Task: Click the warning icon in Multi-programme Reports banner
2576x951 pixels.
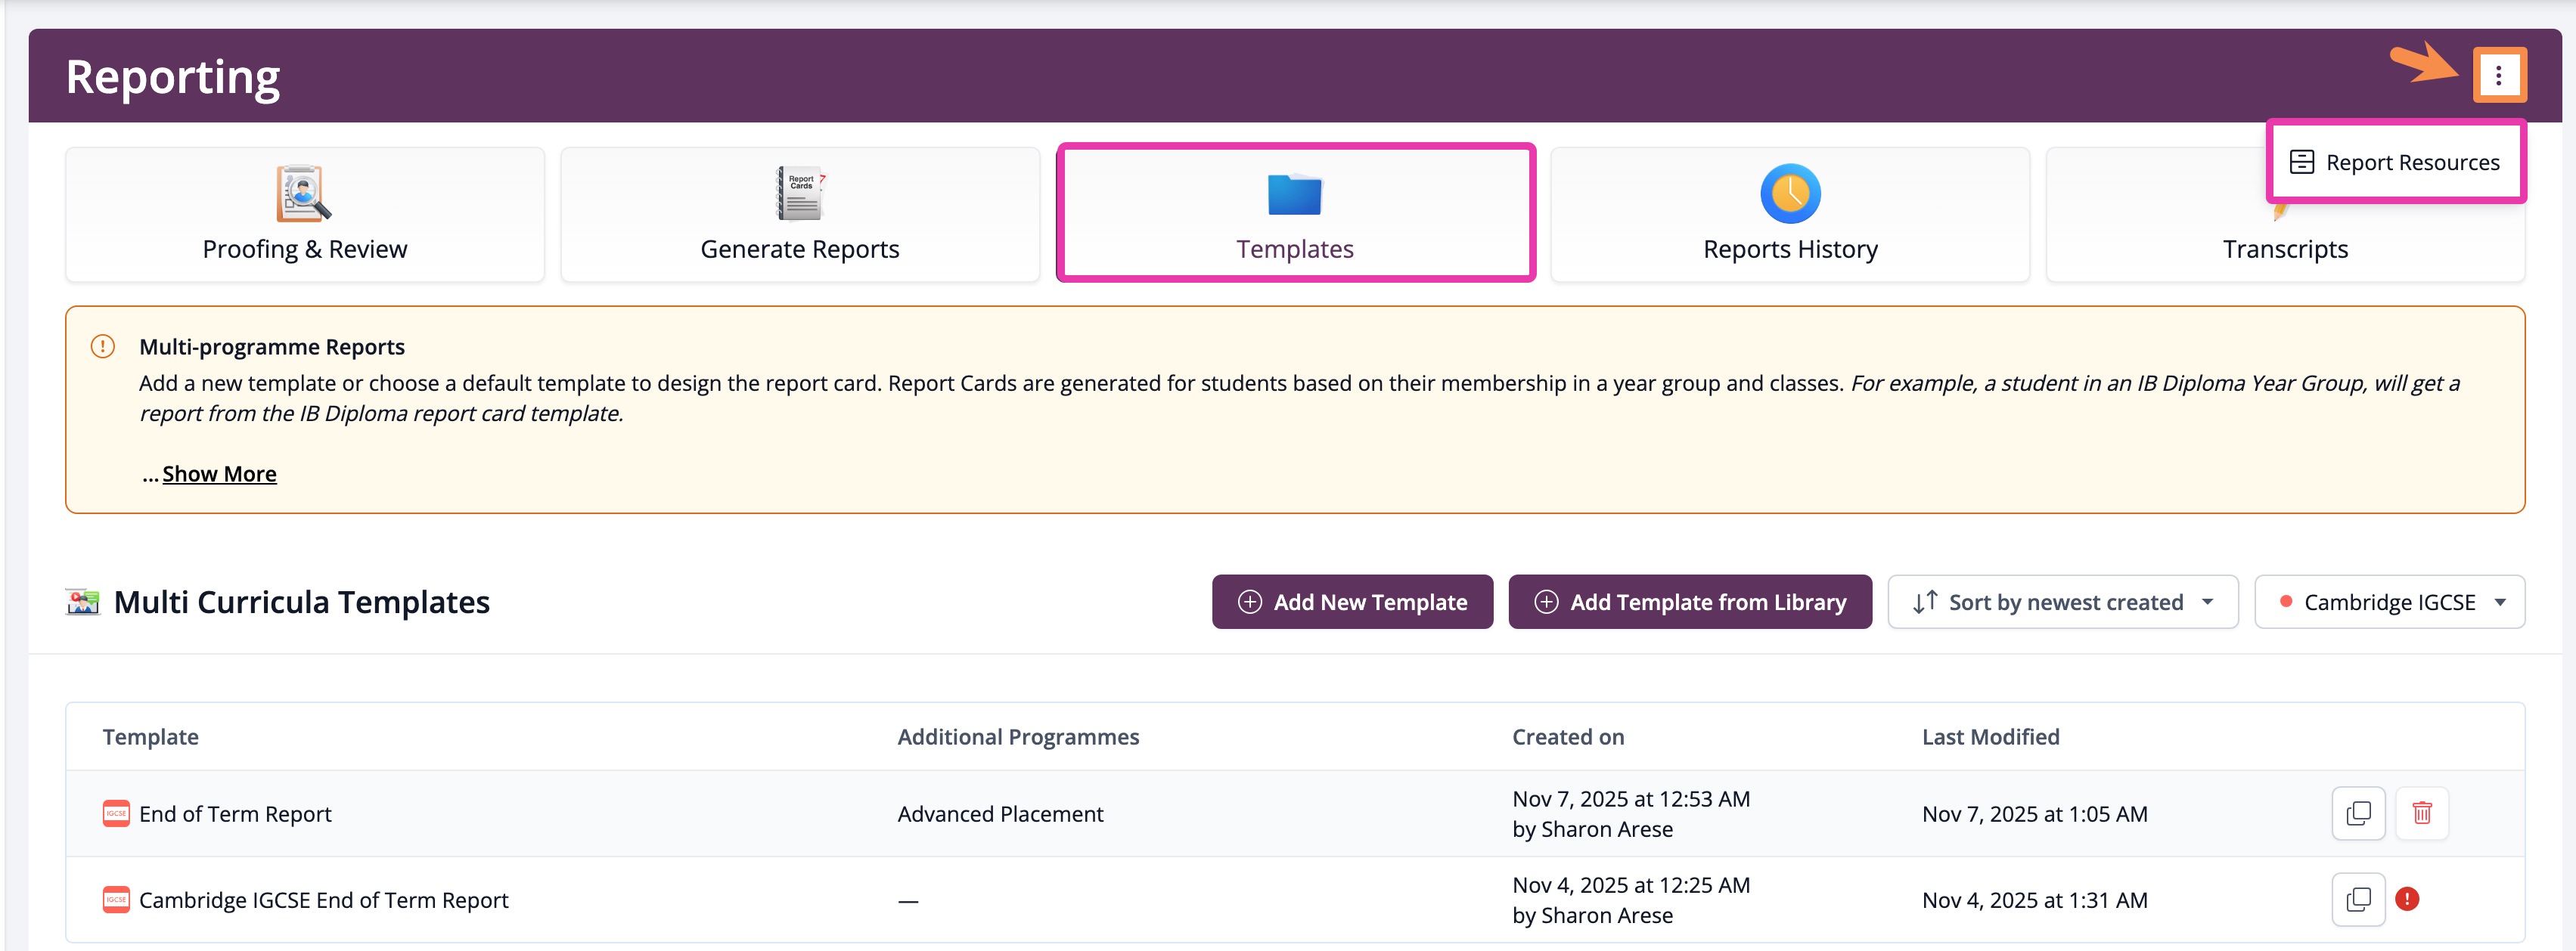Action: click(x=103, y=346)
